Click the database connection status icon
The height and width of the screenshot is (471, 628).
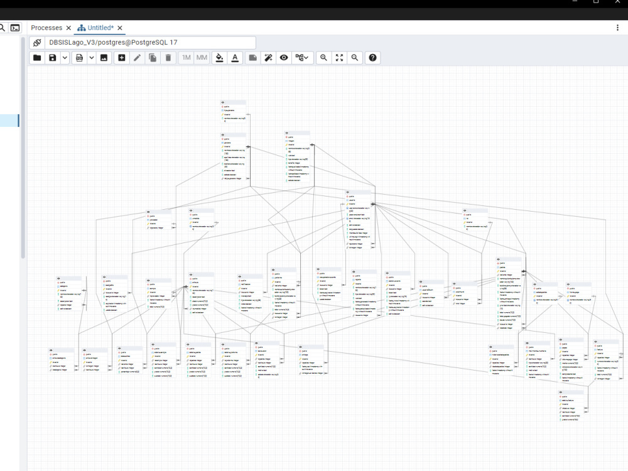pyautogui.click(x=37, y=43)
